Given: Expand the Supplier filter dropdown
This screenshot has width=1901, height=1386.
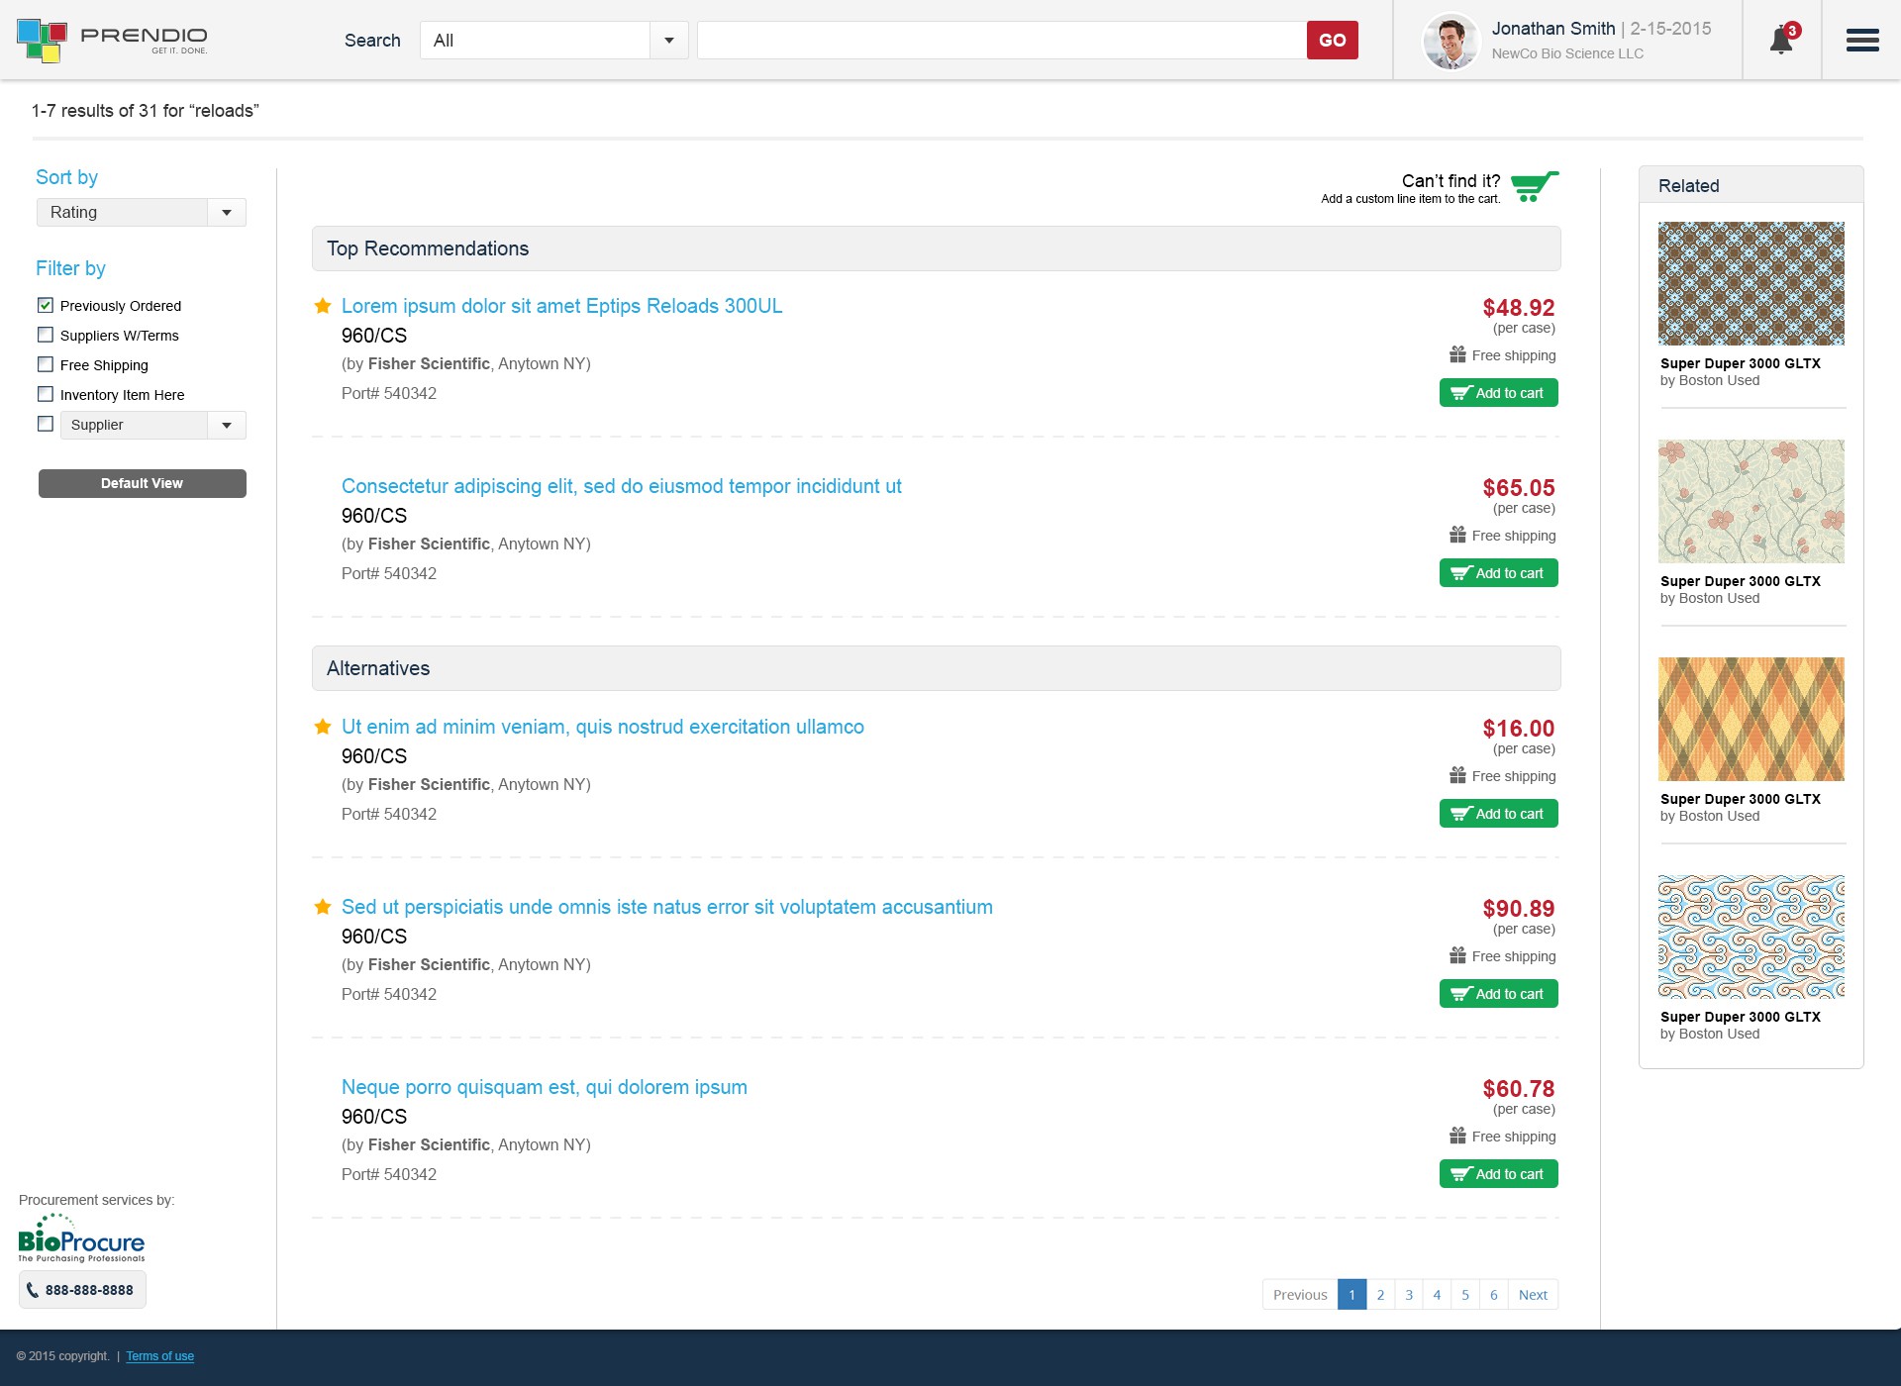Looking at the screenshot, I should tap(152, 425).
